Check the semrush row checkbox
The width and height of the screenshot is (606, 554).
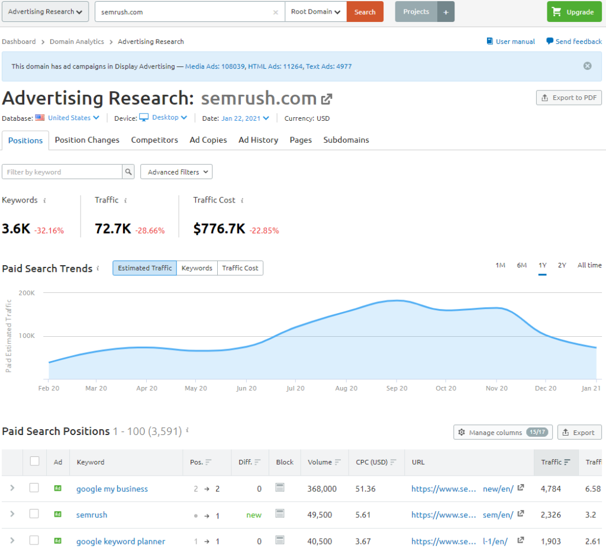tap(34, 513)
